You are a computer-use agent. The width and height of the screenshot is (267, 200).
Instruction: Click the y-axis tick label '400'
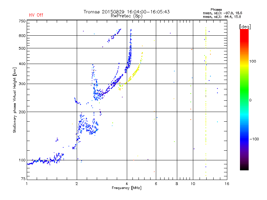(22, 64)
